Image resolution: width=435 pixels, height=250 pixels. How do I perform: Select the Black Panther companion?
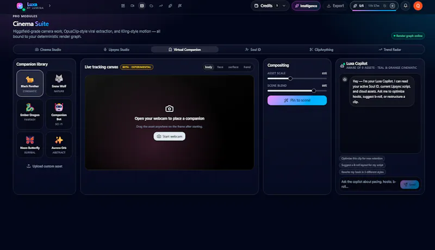pyautogui.click(x=30, y=83)
